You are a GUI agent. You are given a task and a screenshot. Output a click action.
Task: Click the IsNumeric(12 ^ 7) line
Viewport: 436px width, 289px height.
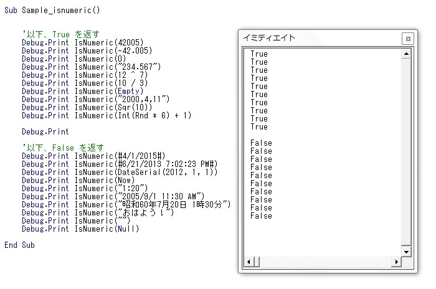pyautogui.click(x=85, y=75)
